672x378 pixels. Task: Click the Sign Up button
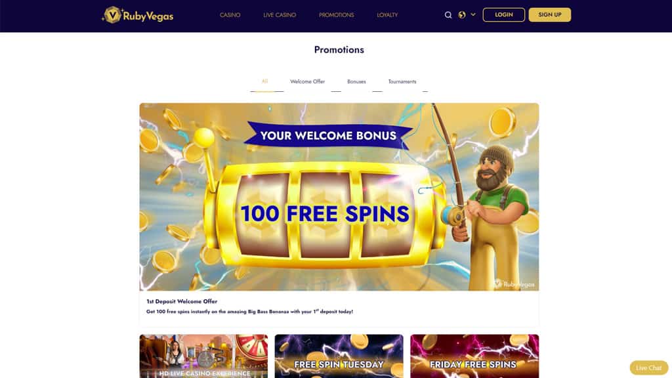[550, 14]
